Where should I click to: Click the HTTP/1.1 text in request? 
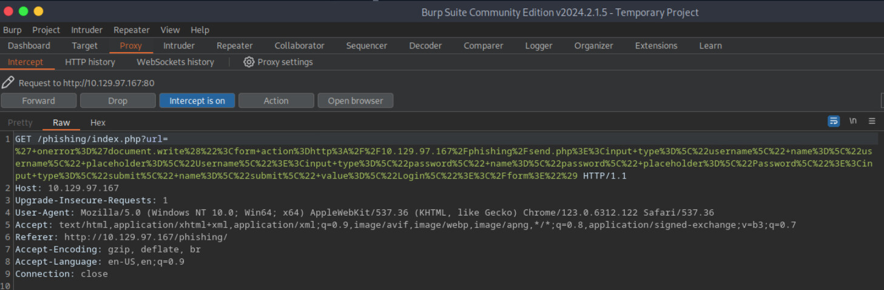click(605, 176)
